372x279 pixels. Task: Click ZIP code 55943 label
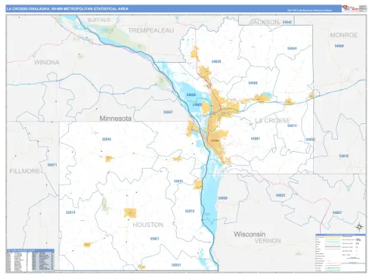[106, 139]
